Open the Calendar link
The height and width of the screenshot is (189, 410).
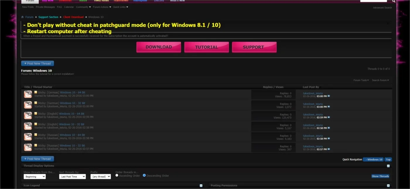[69, 7]
